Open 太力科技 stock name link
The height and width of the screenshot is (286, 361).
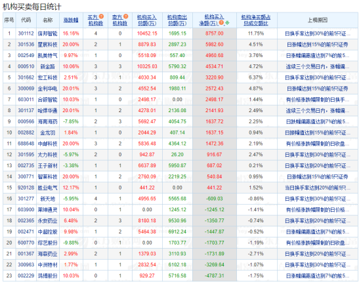48,155
